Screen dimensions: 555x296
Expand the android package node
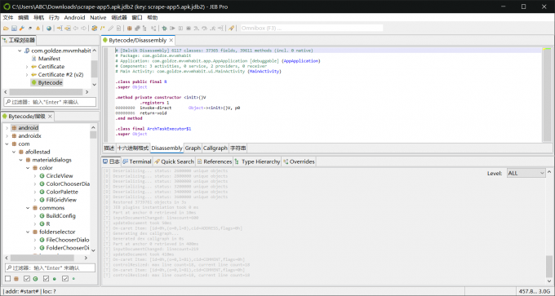click(7, 128)
